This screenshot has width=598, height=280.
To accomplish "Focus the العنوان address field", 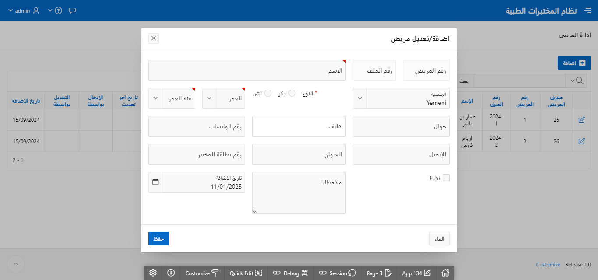I will (299, 154).
